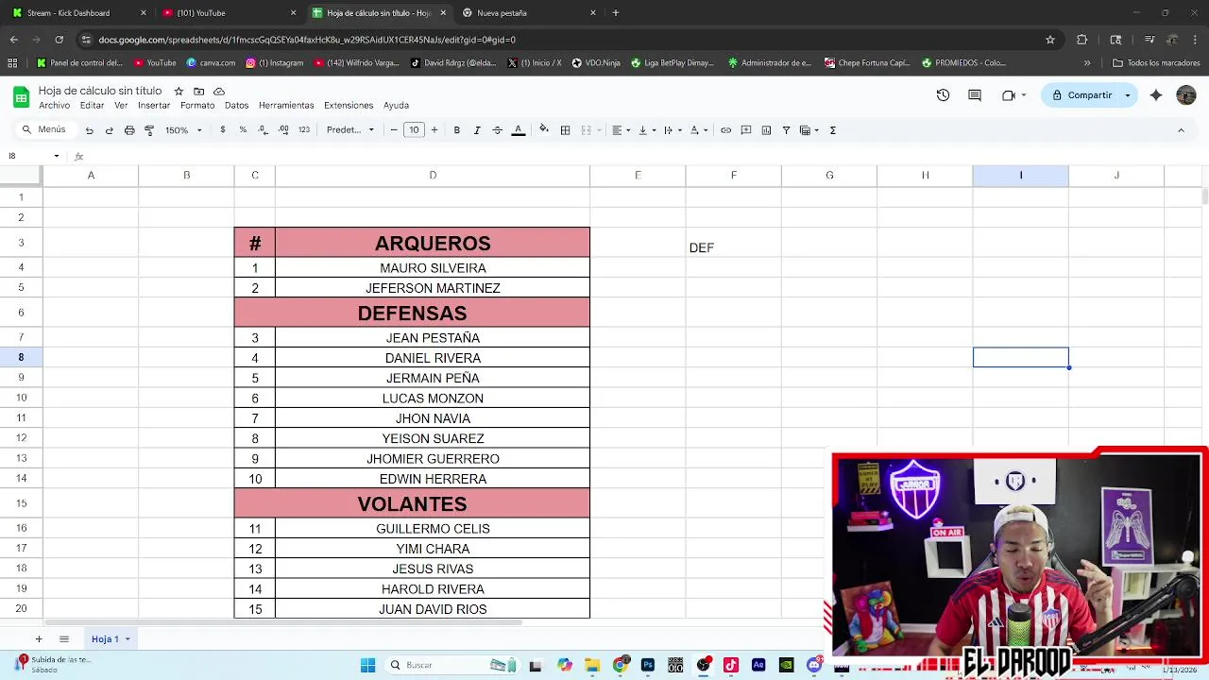Activate the paint format tool
Image resolution: width=1209 pixels, height=680 pixels.
pyautogui.click(x=149, y=130)
